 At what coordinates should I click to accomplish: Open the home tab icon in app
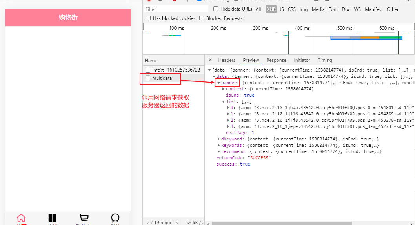(21, 218)
